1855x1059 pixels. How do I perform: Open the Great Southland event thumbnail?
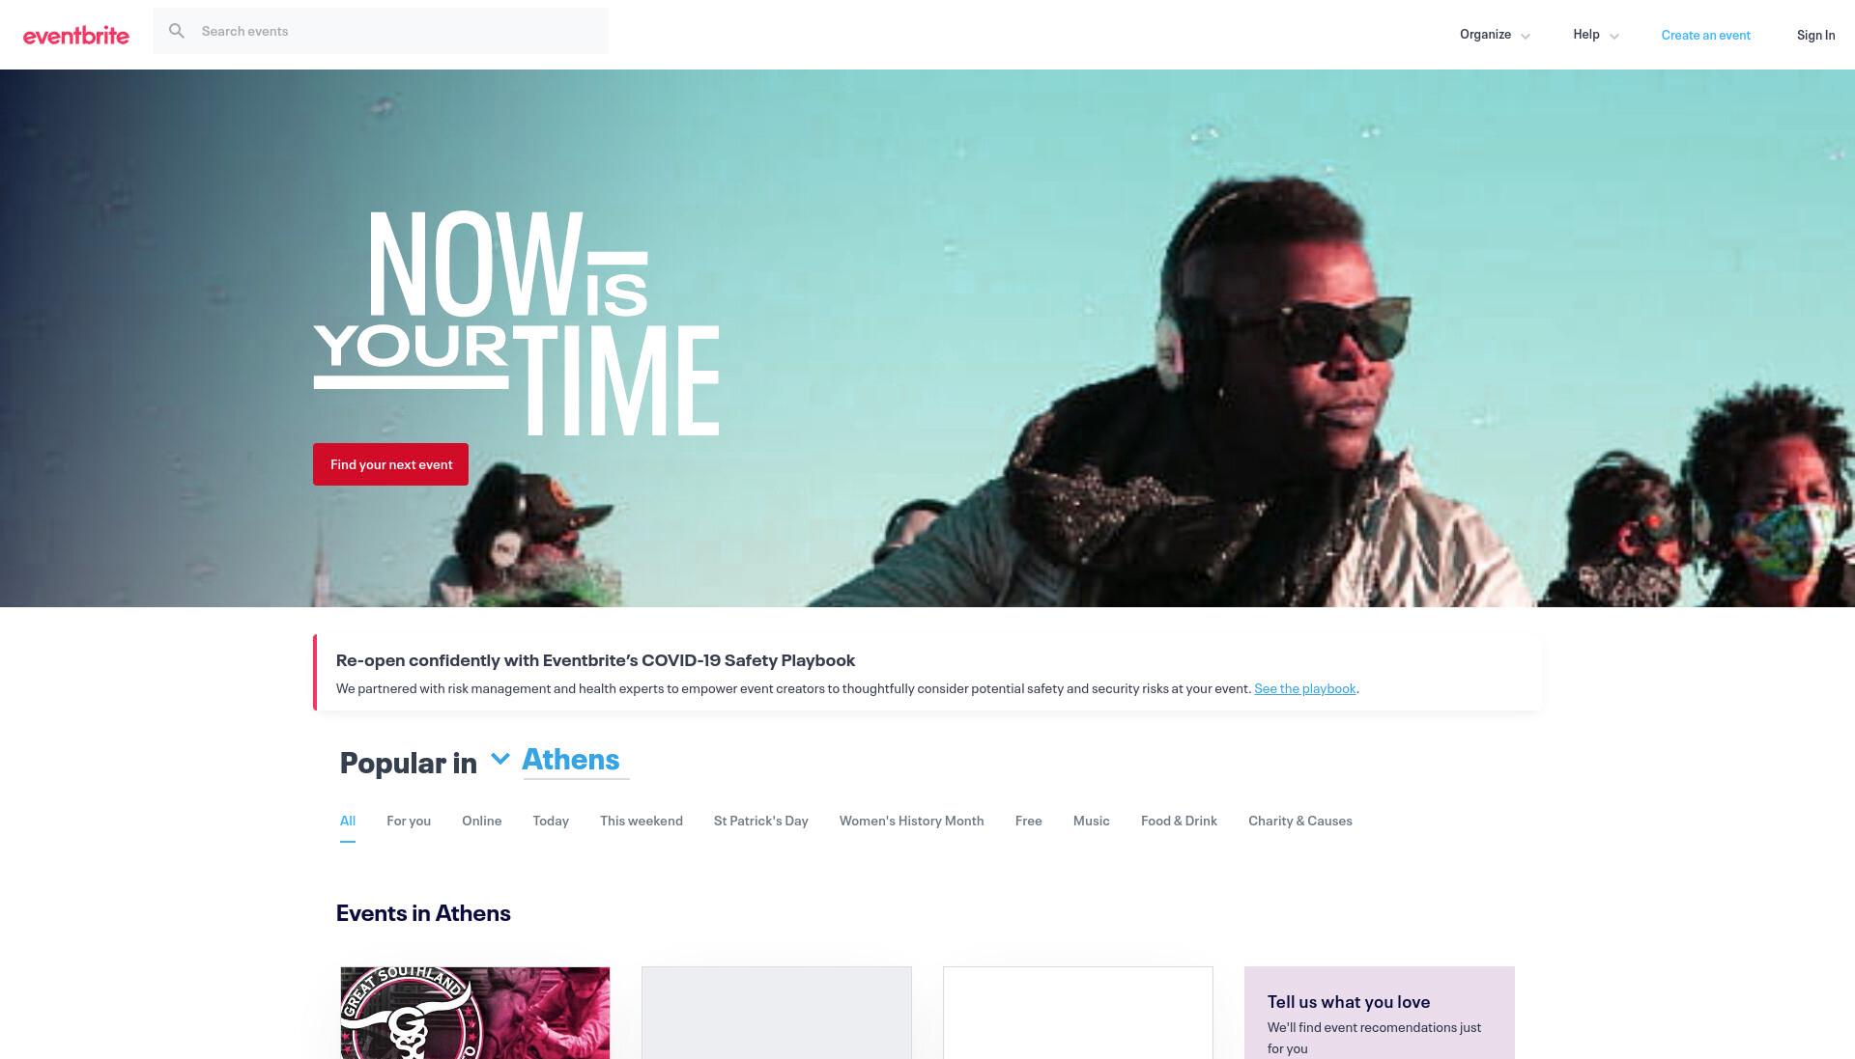click(475, 1013)
